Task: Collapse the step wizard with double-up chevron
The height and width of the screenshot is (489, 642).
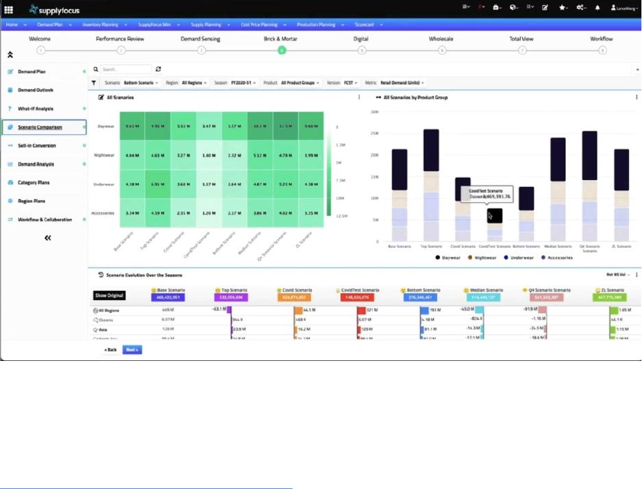Action: coord(10,54)
